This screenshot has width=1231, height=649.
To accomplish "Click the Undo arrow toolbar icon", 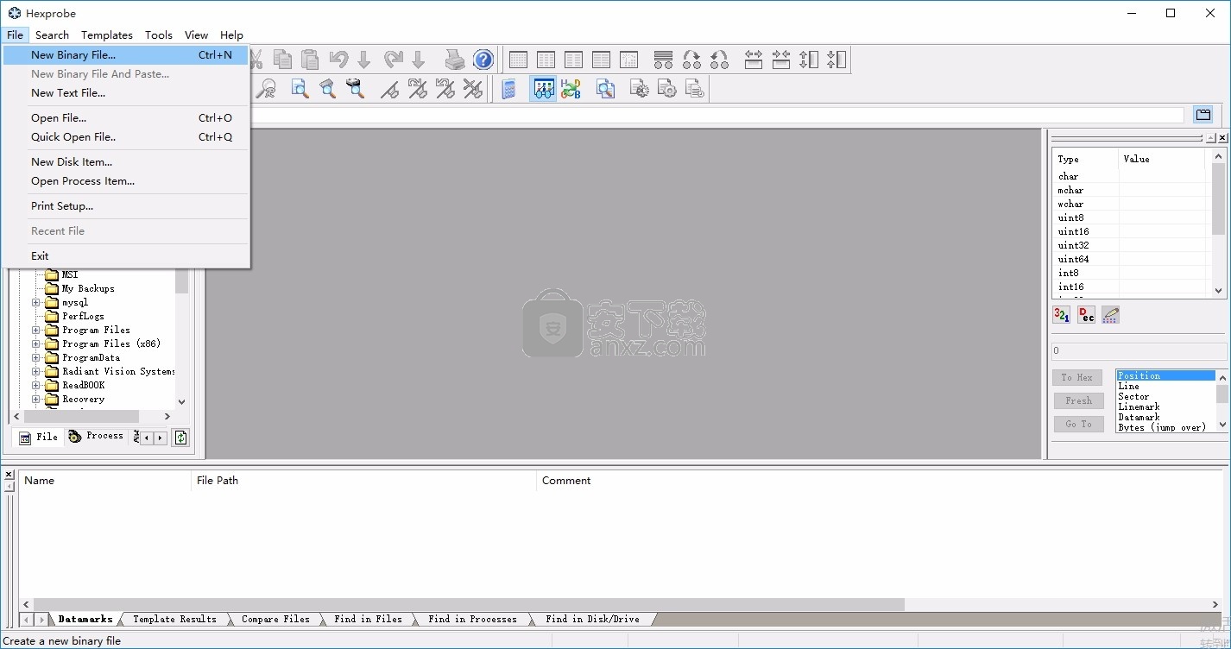I will click(338, 59).
